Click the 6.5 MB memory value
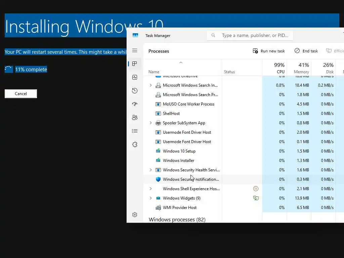The image size is (344, 258). point(303,208)
